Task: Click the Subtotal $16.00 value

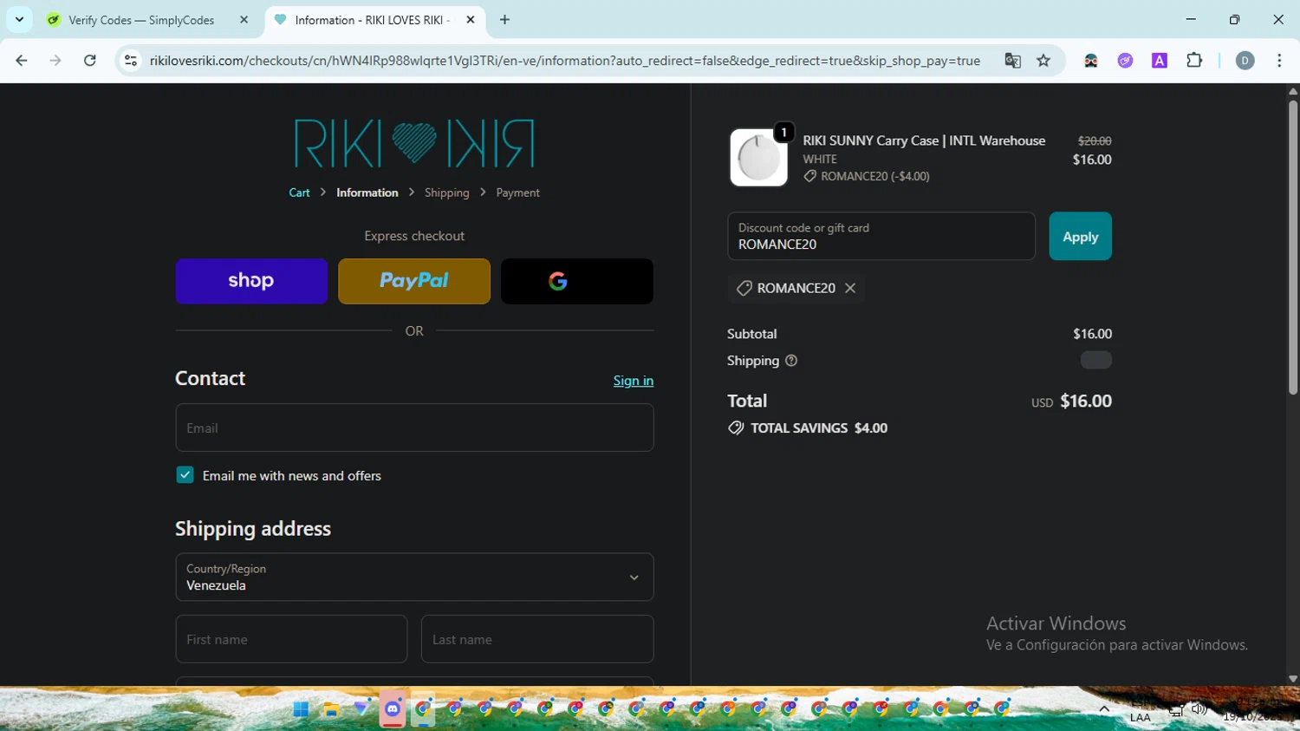Action: click(x=1092, y=334)
